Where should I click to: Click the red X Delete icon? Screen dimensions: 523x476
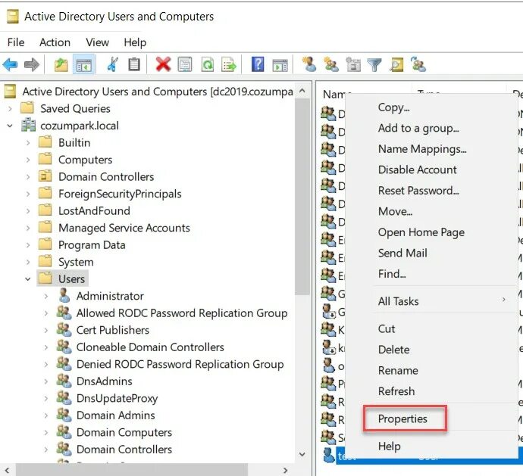tap(163, 64)
